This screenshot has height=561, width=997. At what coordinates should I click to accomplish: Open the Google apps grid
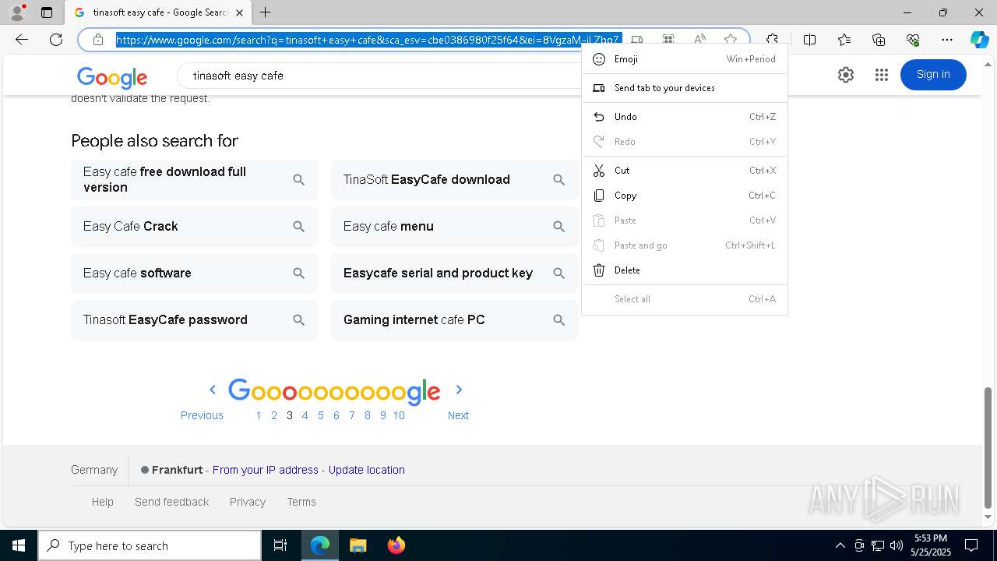(882, 75)
